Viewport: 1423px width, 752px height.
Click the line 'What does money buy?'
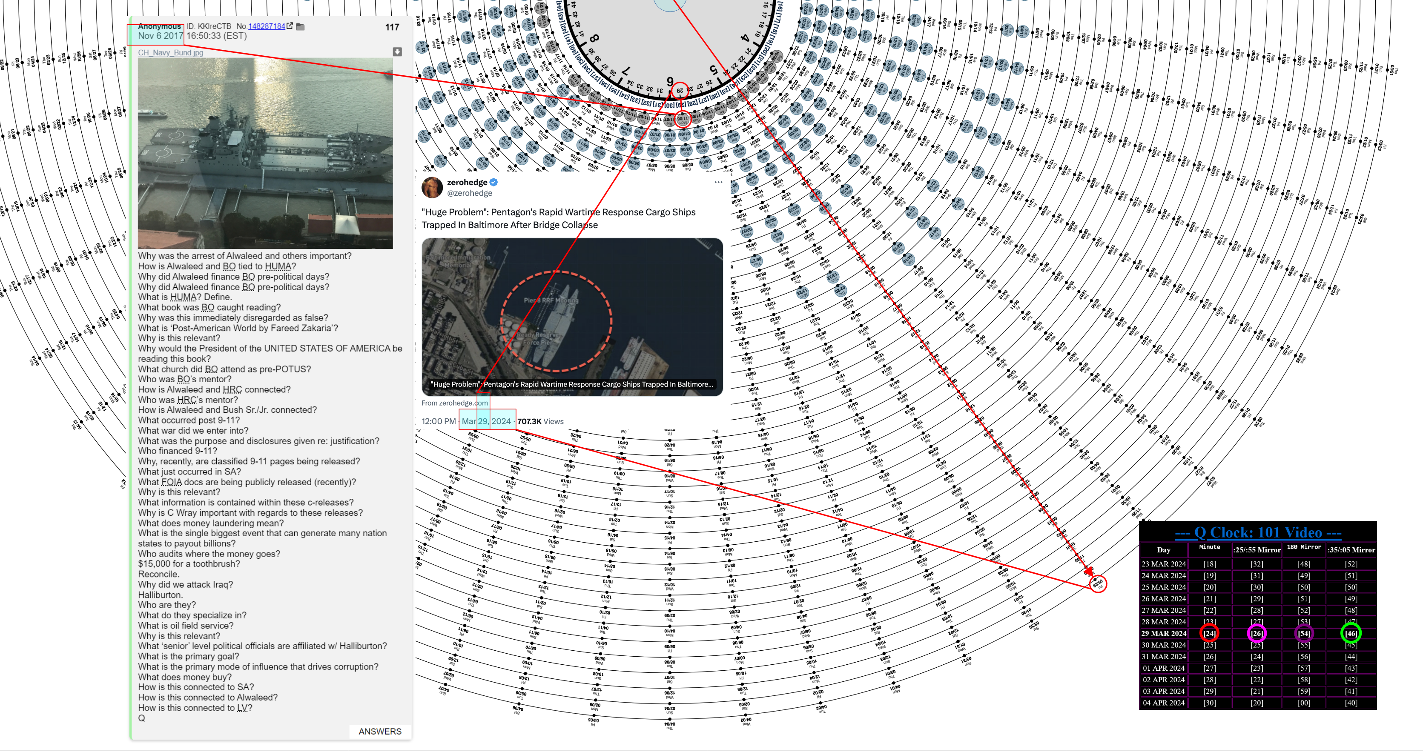click(184, 678)
